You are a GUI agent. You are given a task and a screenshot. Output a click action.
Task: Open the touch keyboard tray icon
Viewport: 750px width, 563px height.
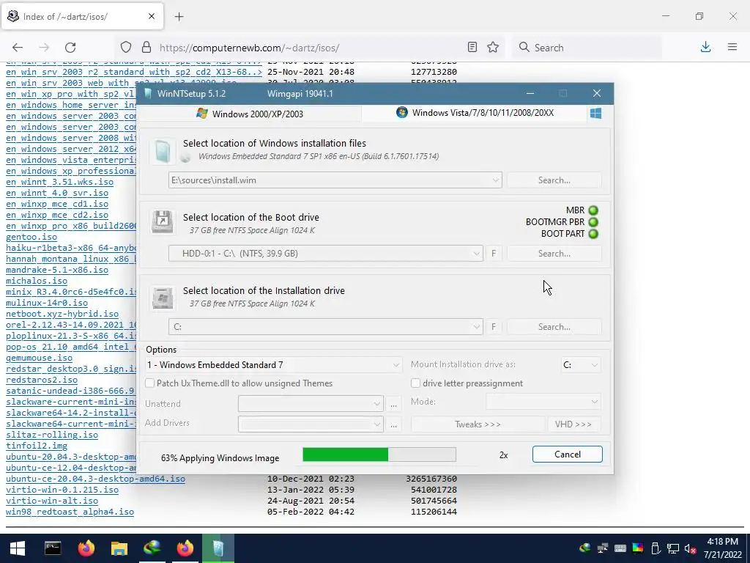click(620, 548)
